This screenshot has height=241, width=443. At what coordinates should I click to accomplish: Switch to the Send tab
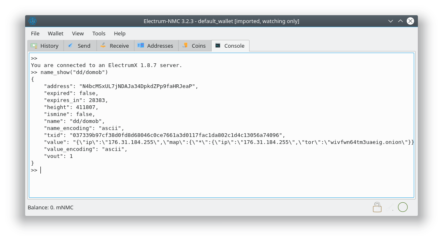(x=80, y=46)
